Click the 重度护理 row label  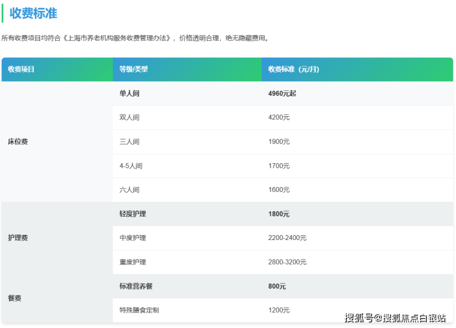tap(132, 262)
